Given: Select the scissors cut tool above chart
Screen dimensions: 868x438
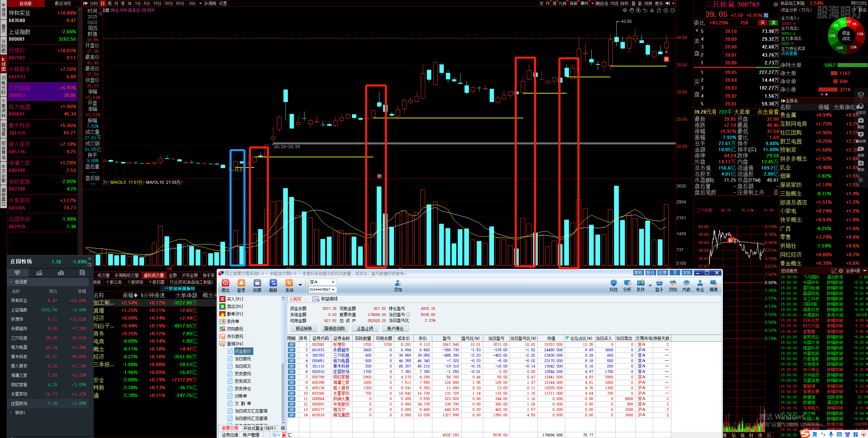Looking at the screenshot, I should tap(652, 11).
